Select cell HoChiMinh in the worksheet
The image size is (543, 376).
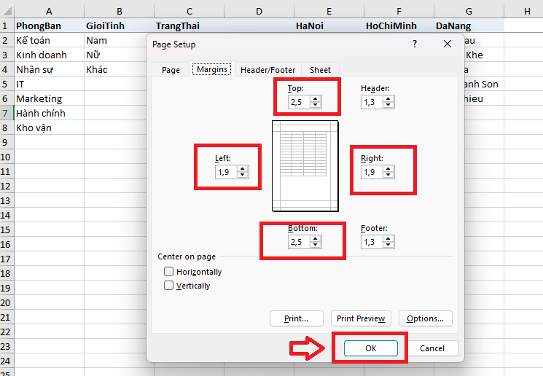(x=399, y=26)
